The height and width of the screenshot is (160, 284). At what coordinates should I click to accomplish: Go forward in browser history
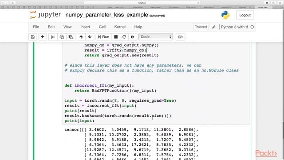[x=7, y=3]
